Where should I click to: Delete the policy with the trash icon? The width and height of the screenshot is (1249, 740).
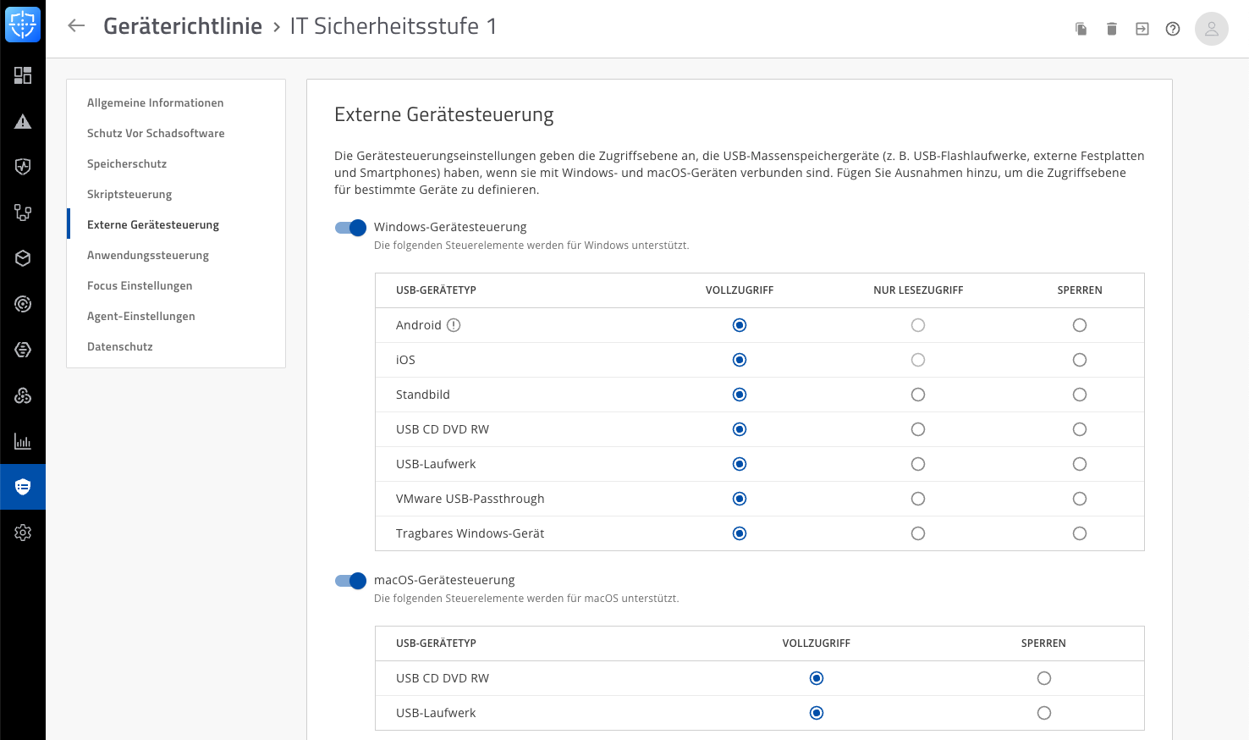[x=1112, y=29]
